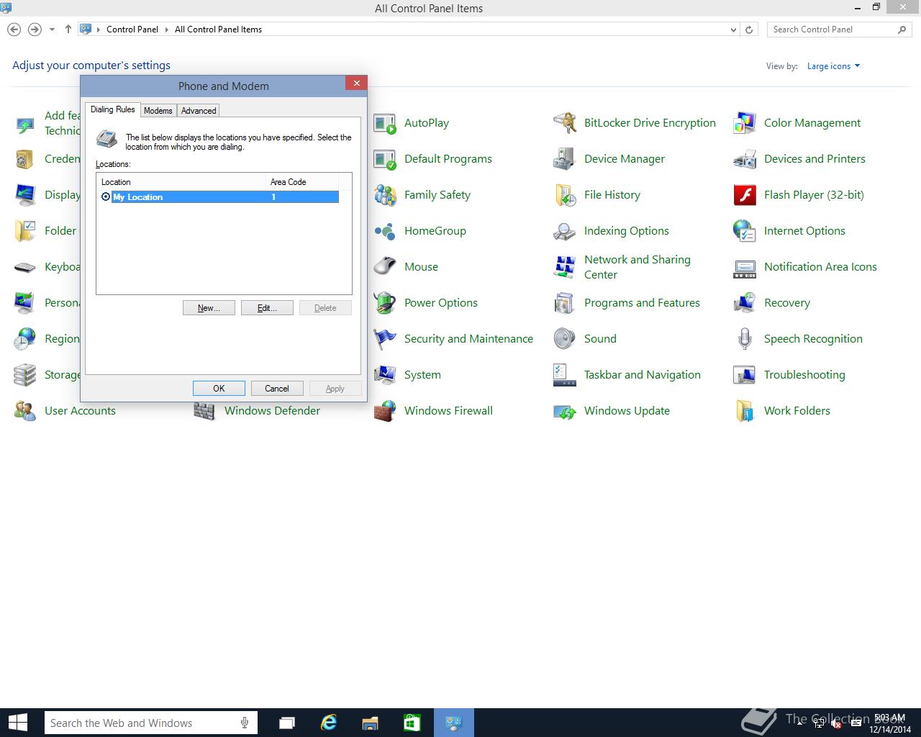Switch to the Modems tab
The image size is (921, 737).
(158, 111)
